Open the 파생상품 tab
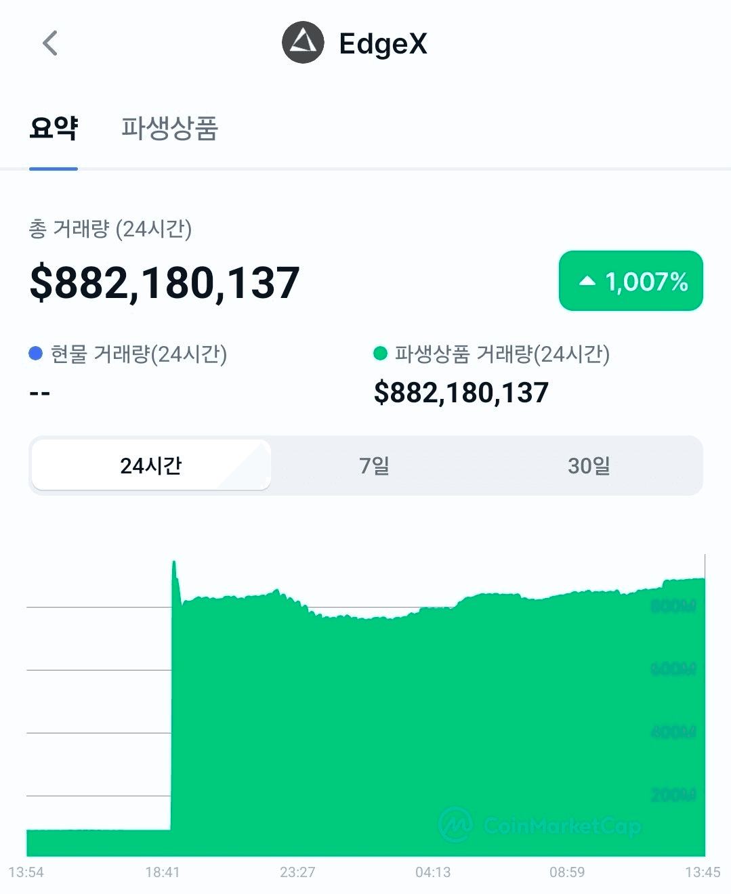Image resolution: width=731 pixels, height=894 pixels. click(x=169, y=127)
